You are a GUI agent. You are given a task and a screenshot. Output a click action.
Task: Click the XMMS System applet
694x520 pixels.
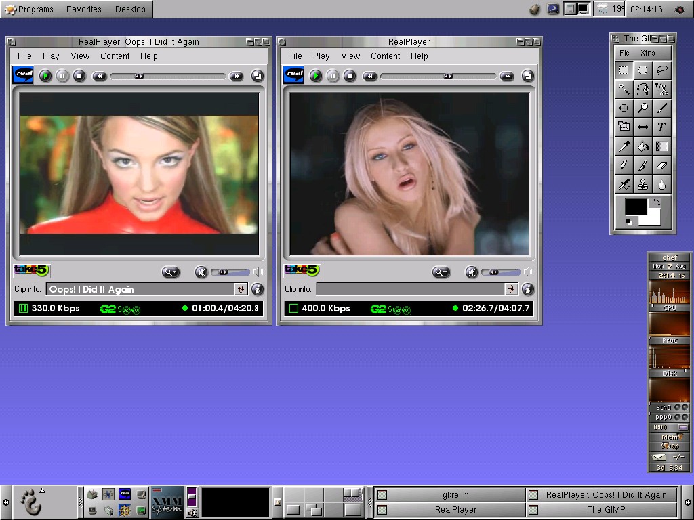pos(167,502)
